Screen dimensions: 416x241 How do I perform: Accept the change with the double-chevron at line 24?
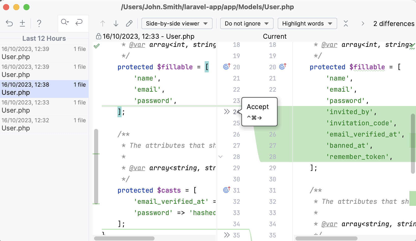pyautogui.click(x=227, y=111)
